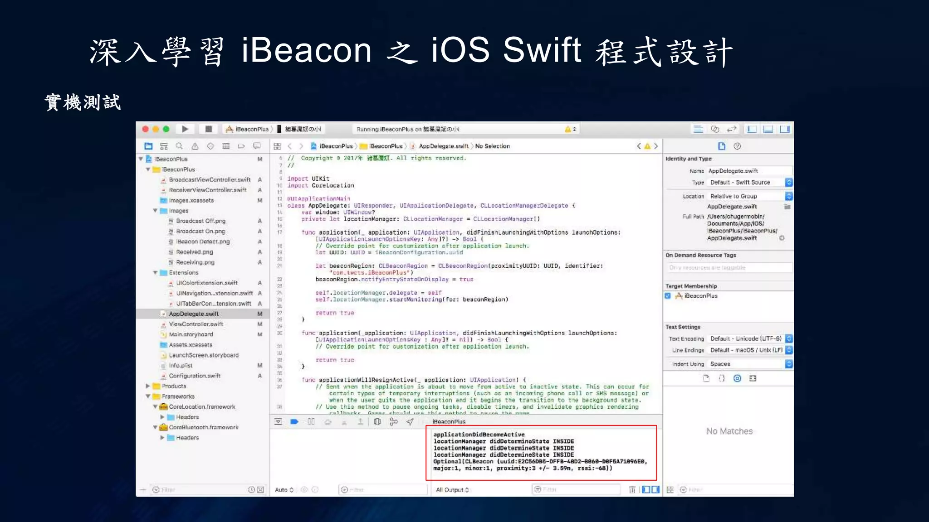Go back in editor history
The width and height of the screenshot is (929, 522).
tap(290, 146)
